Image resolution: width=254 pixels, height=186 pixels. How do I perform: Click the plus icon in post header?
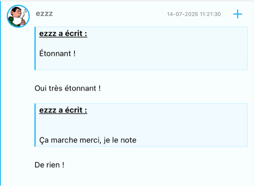point(238,14)
